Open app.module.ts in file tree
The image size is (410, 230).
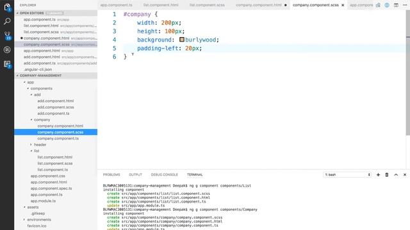[x=43, y=201]
